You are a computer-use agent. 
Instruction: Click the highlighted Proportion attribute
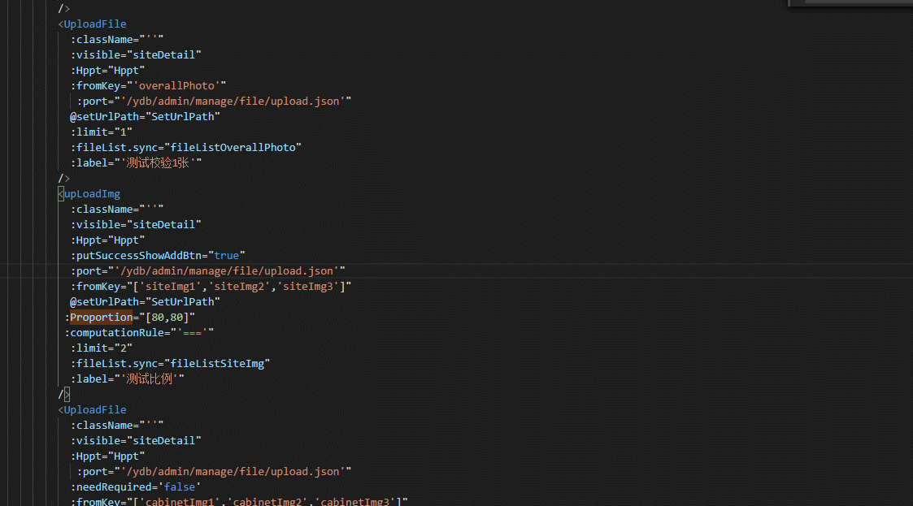(x=102, y=317)
